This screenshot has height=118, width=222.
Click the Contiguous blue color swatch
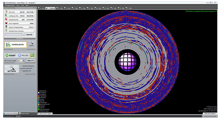pos(39,94)
